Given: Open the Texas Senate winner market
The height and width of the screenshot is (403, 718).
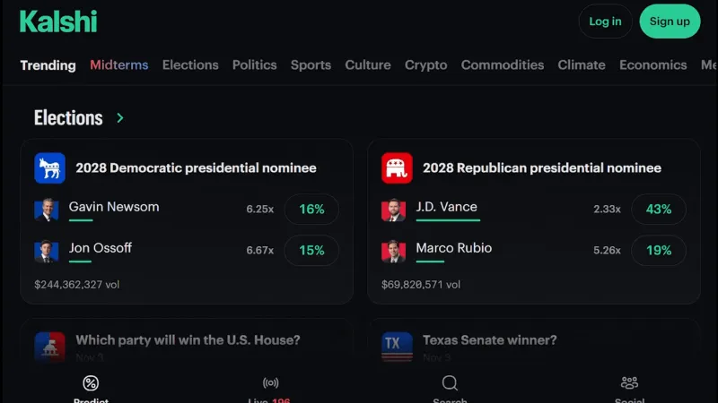Looking at the screenshot, I should click(x=489, y=340).
